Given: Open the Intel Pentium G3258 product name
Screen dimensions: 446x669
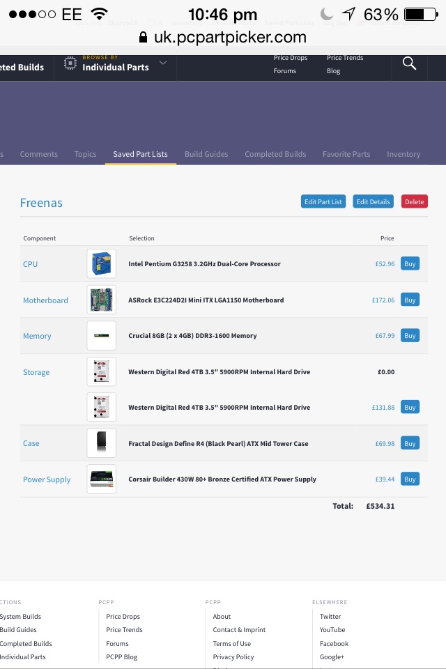Looking at the screenshot, I should [204, 263].
